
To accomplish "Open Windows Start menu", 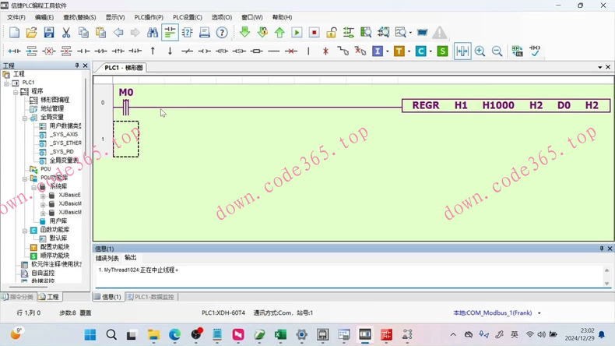I will click(90, 334).
